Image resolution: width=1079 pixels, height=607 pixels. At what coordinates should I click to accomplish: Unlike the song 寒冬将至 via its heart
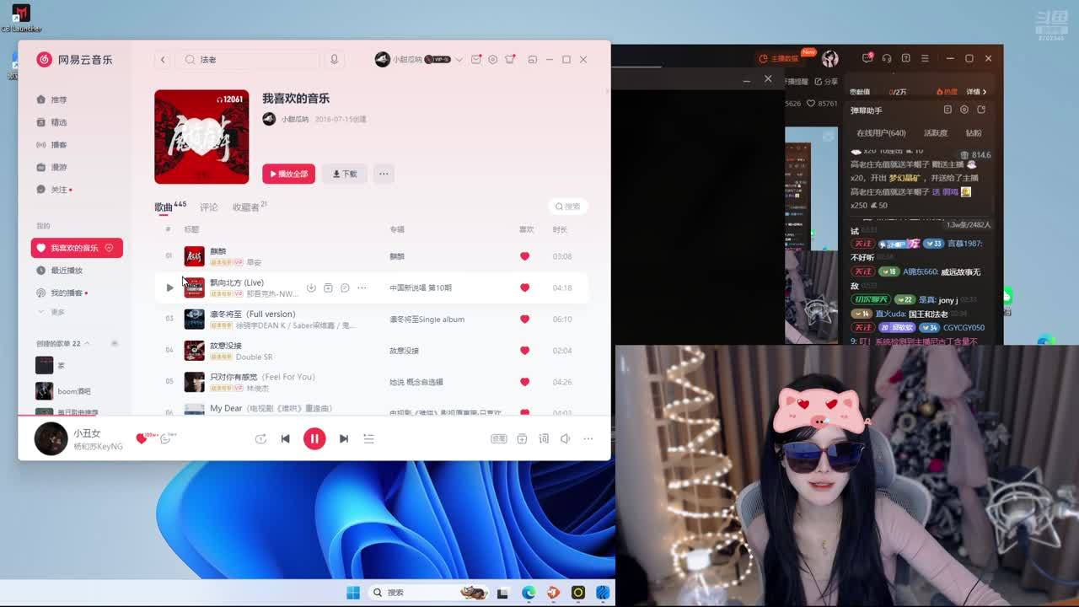[524, 320]
